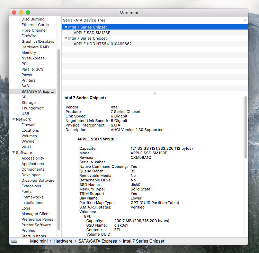259x253 pixels.
Task: Click the split pane divider handle dot
Action: click(x=155, y=93)
